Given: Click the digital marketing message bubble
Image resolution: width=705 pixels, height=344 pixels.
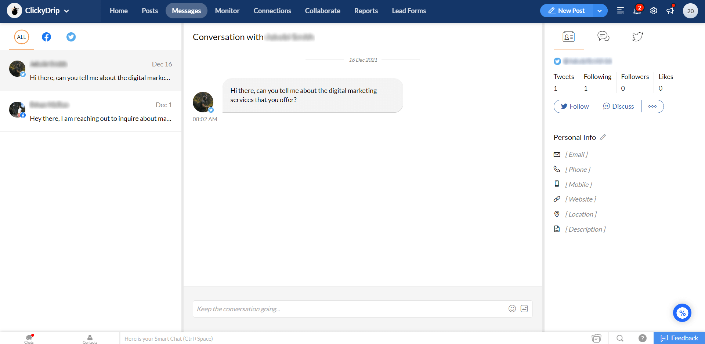Looking at the screenshot, I should pyautogui.click(x=312, y=95).
